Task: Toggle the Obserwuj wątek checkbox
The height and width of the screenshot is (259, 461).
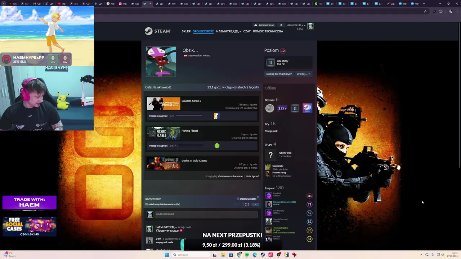Action: click(x=238, y=199)
